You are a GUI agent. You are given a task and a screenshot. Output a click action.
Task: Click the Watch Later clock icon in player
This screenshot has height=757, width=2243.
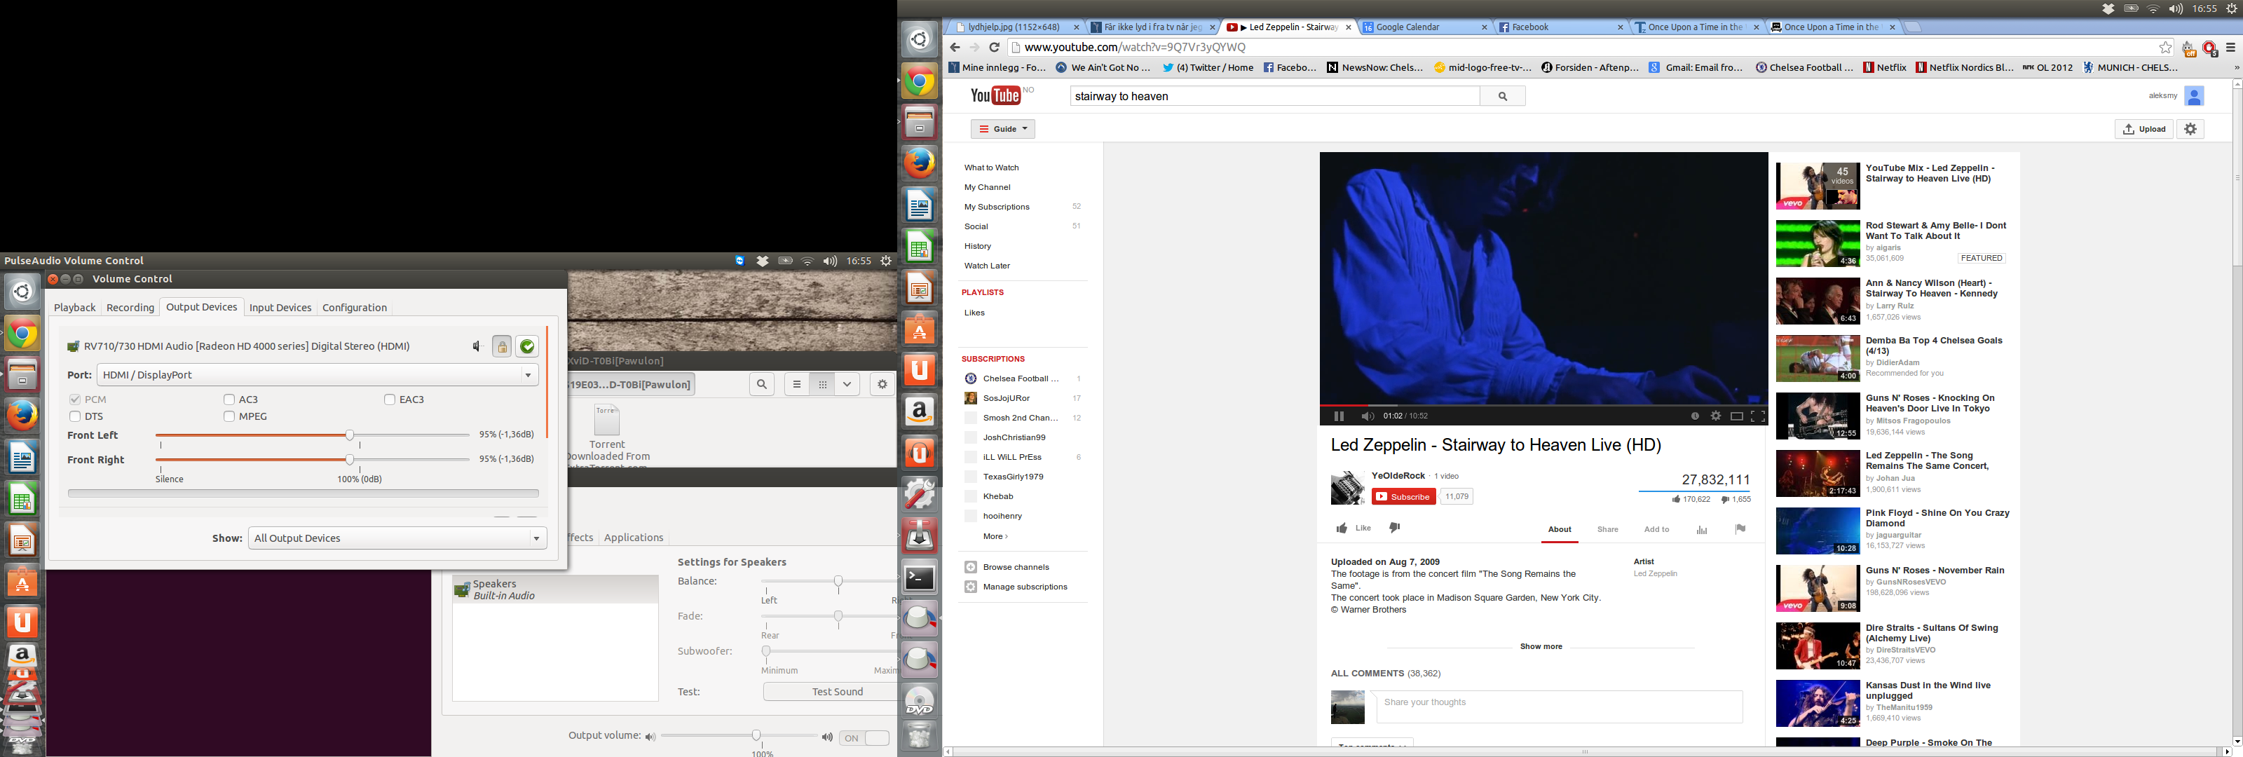click(x=1694, y=416)
